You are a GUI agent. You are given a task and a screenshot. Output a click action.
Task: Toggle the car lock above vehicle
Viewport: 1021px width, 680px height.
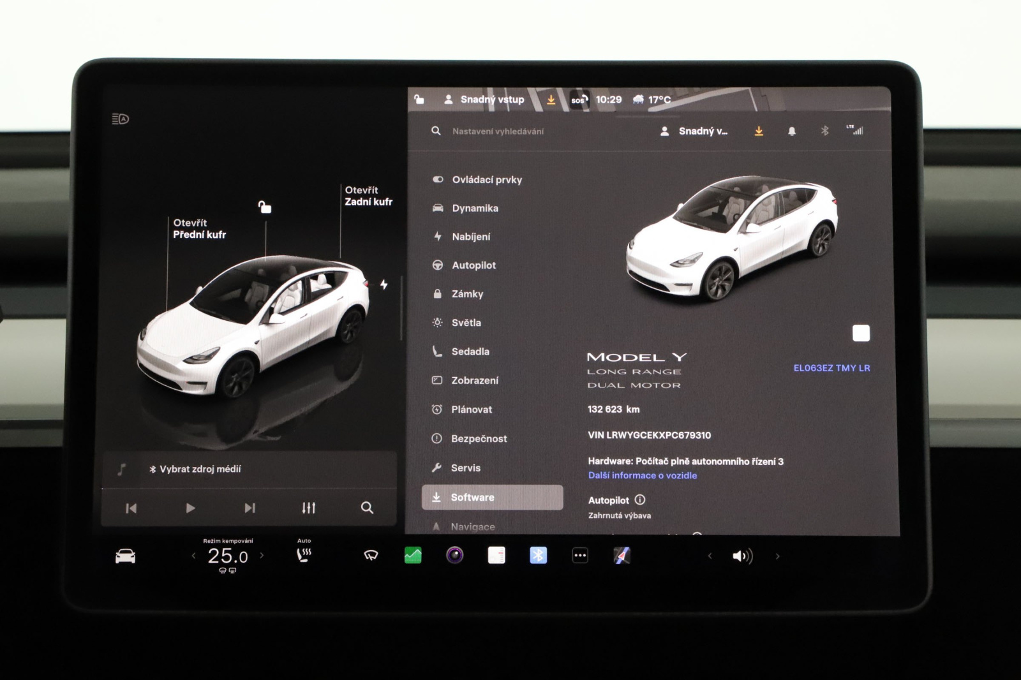[x=264, y=207]
